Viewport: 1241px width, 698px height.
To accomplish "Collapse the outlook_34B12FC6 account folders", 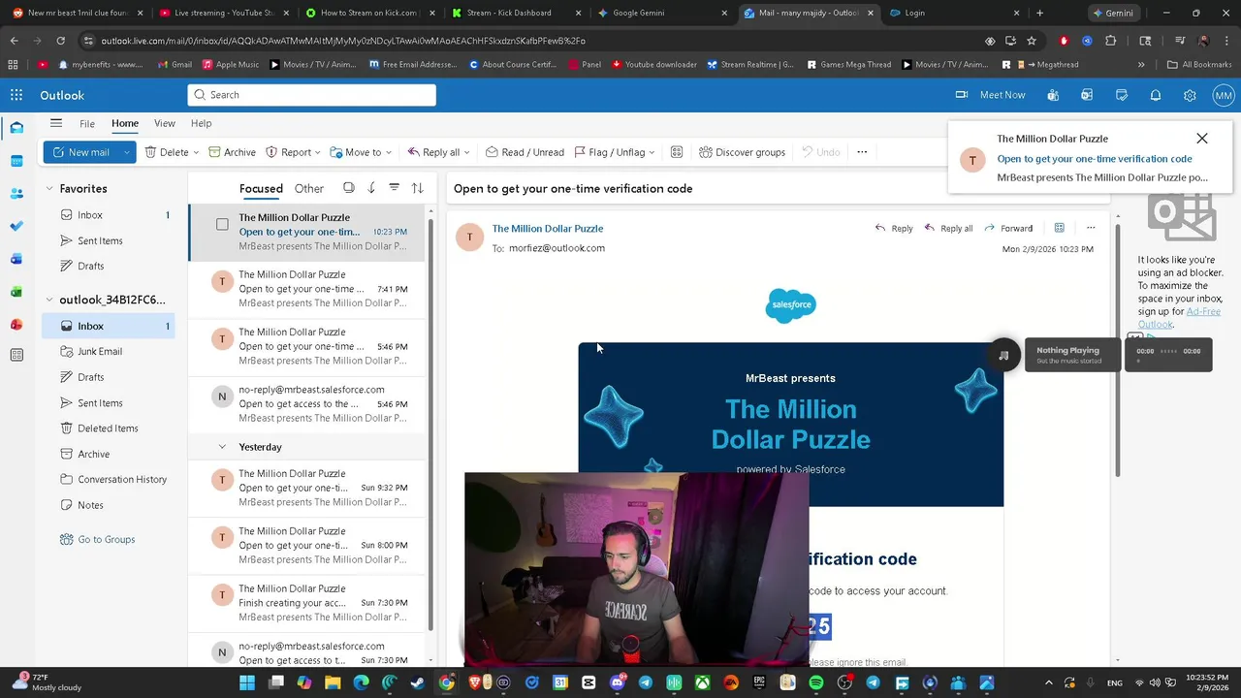I will (x=49, y=300).
